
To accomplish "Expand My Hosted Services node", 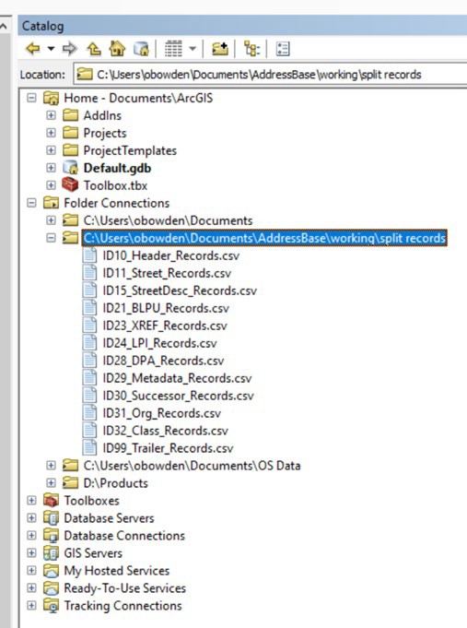I will (31, 570).
